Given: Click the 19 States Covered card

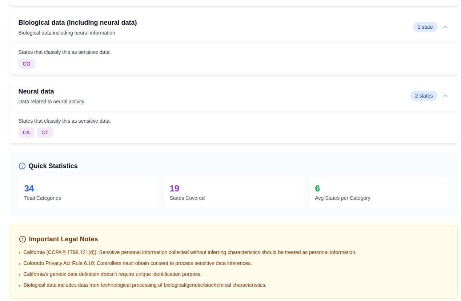Looking at the screenshot, I should 233,192.
